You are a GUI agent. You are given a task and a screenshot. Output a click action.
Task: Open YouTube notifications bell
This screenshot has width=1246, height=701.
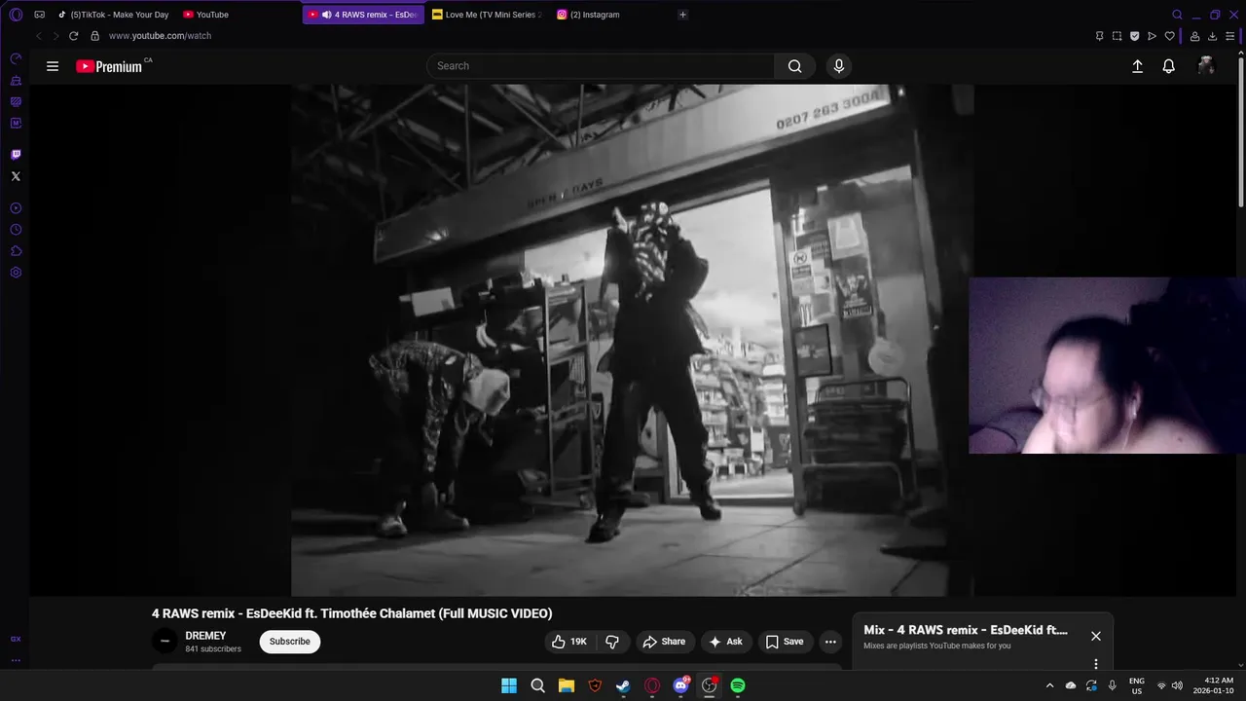coord(1169,66)
